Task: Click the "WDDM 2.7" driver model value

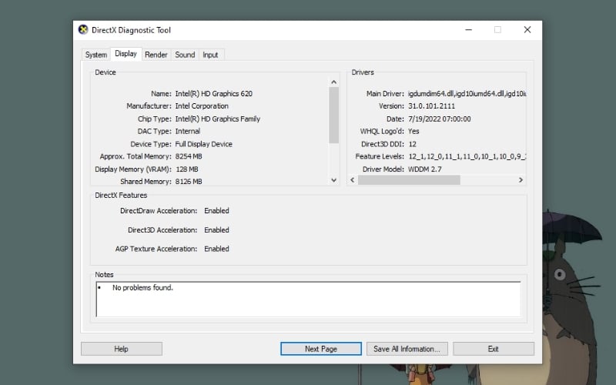Action: tap(425, 169)
